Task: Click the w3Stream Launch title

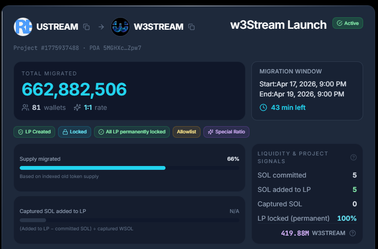Action: [x=278, y=25]
